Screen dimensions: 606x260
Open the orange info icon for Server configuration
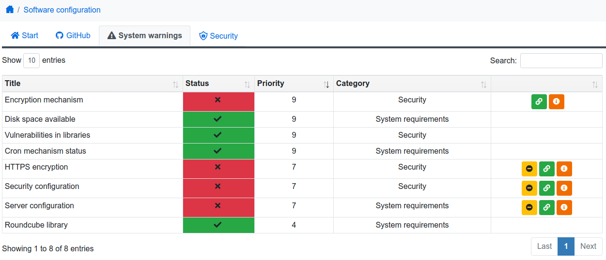click(564, 207)
